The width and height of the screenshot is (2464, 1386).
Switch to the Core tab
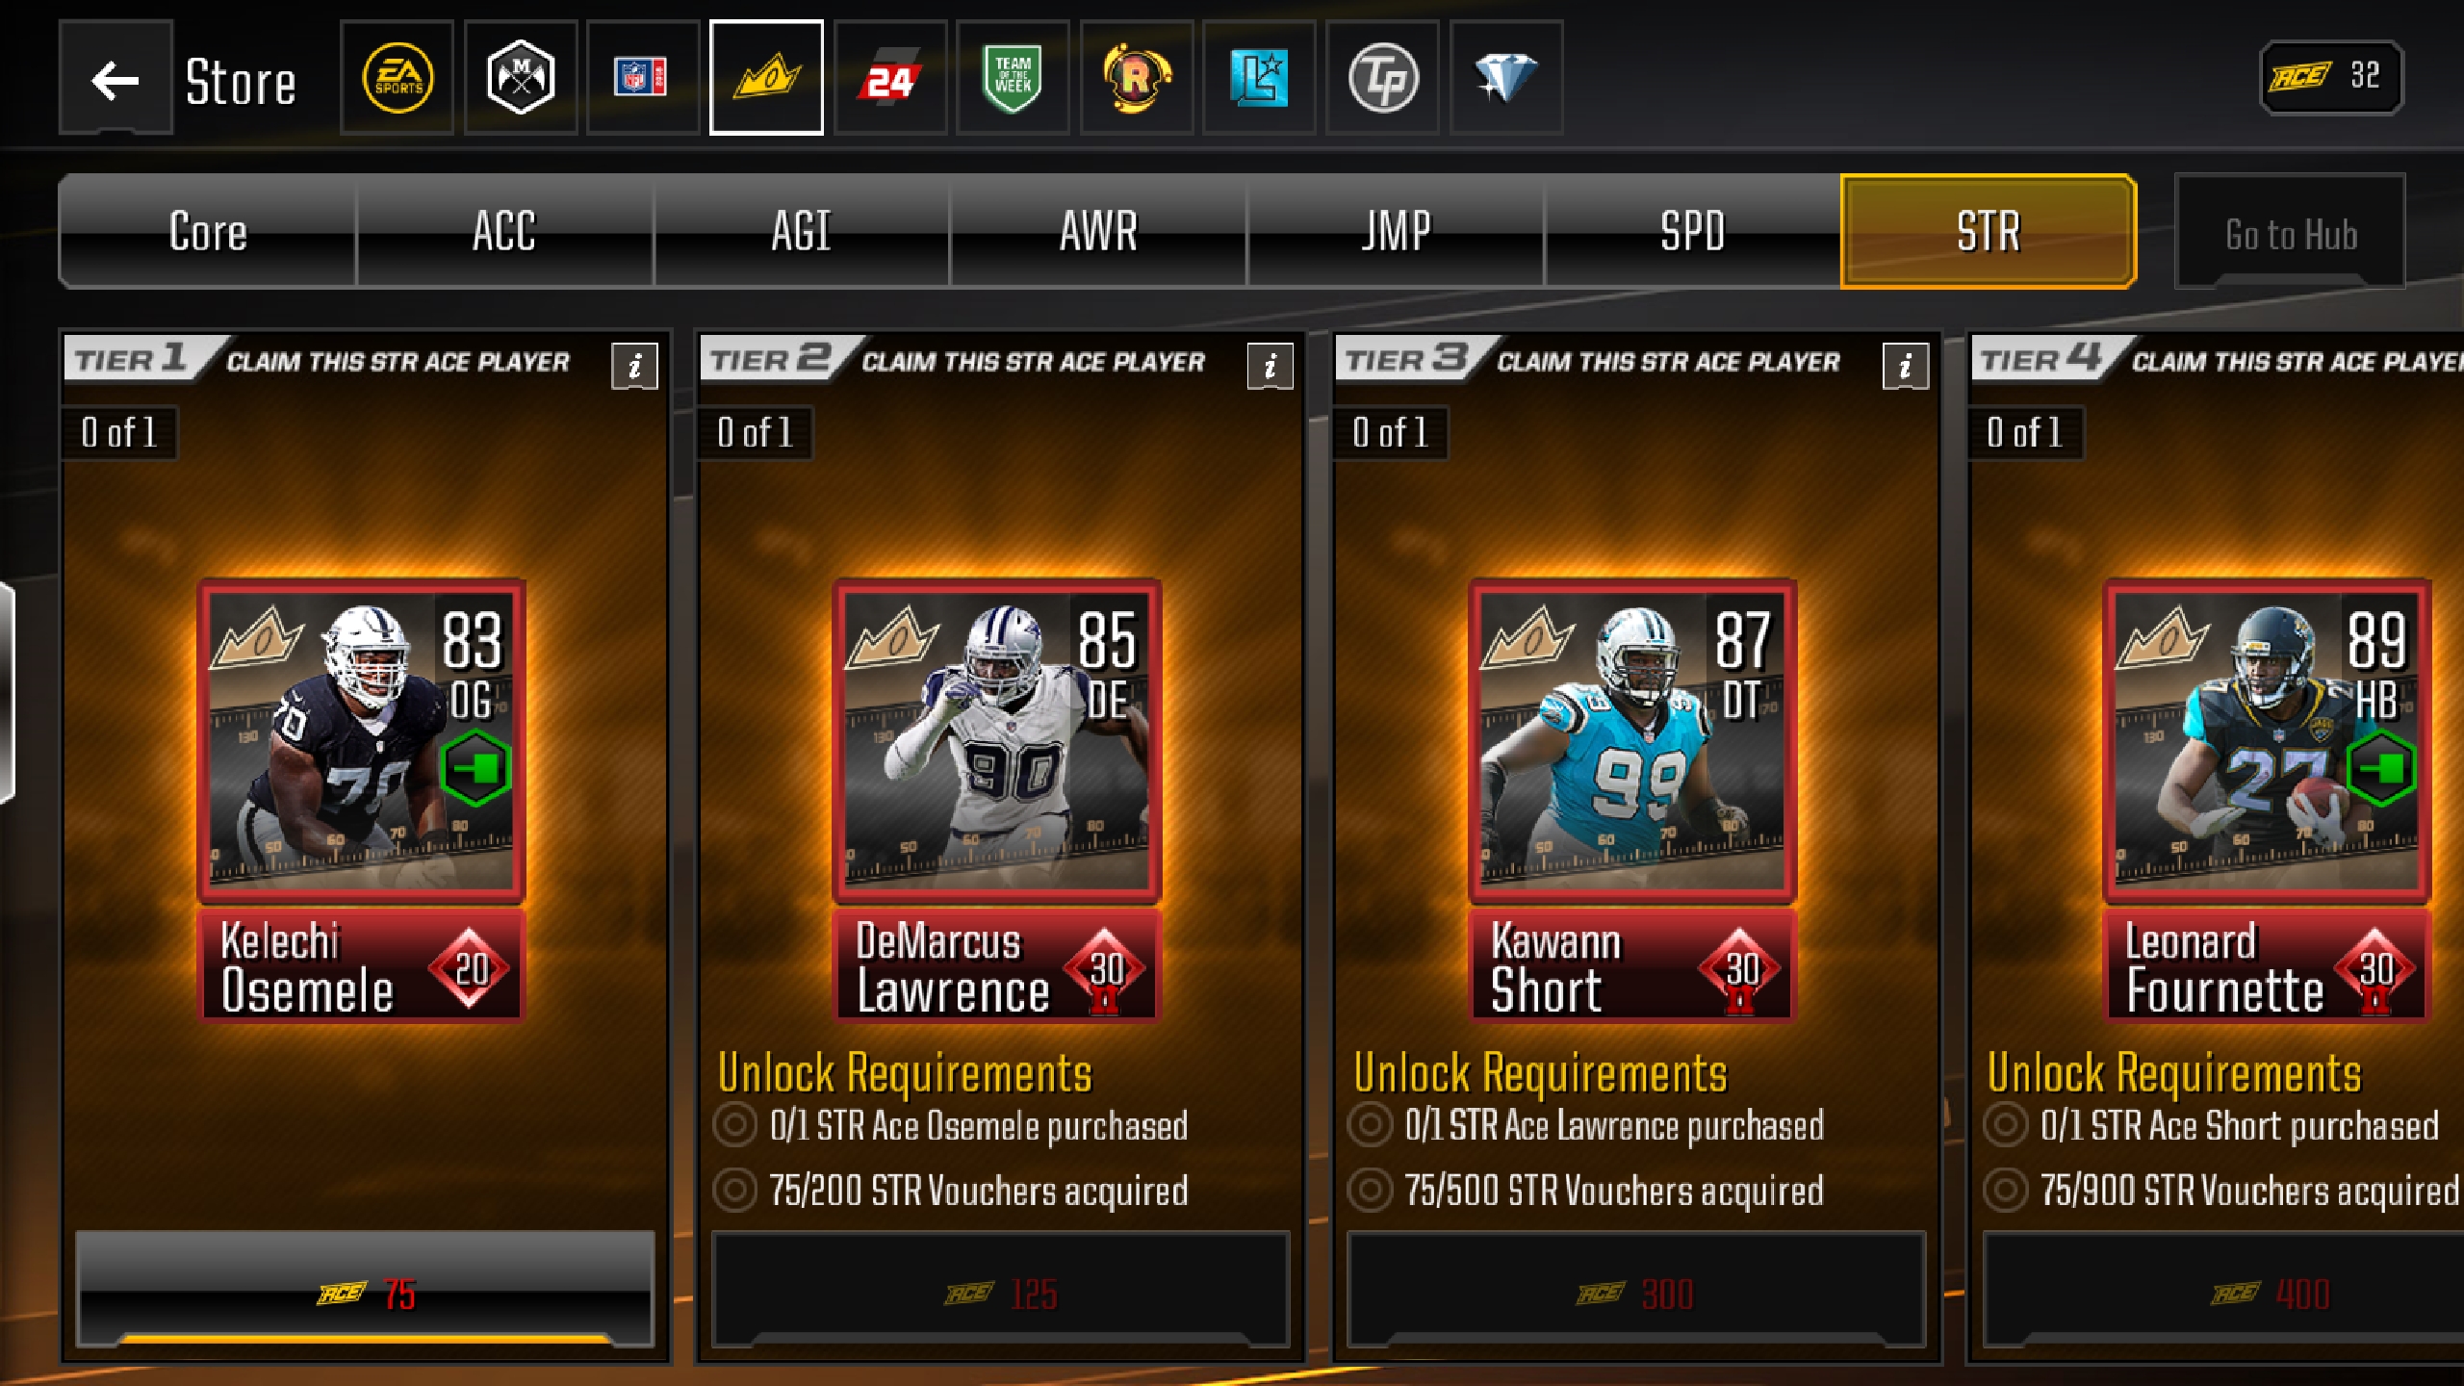pos(208,231)
